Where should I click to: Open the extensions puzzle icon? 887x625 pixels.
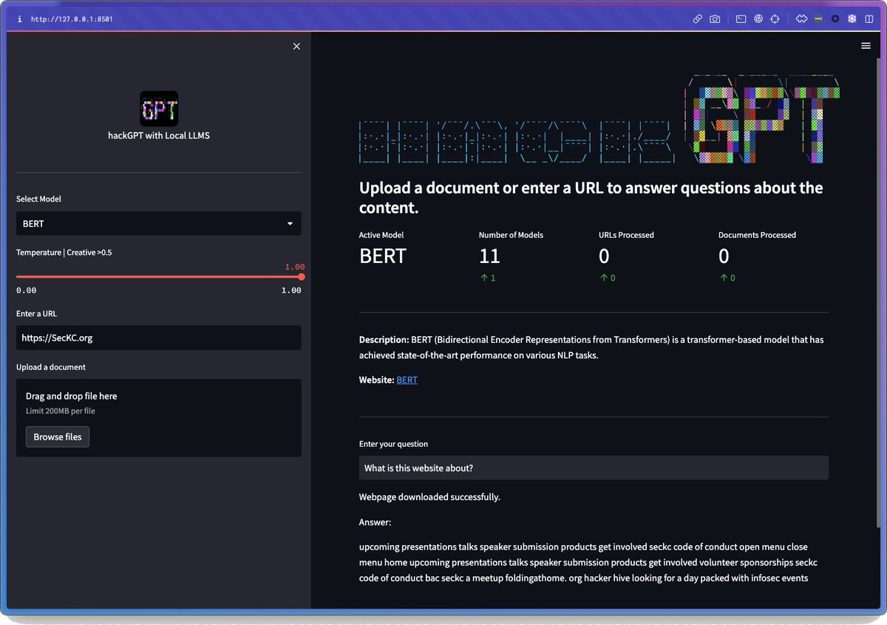coord(801,19)
